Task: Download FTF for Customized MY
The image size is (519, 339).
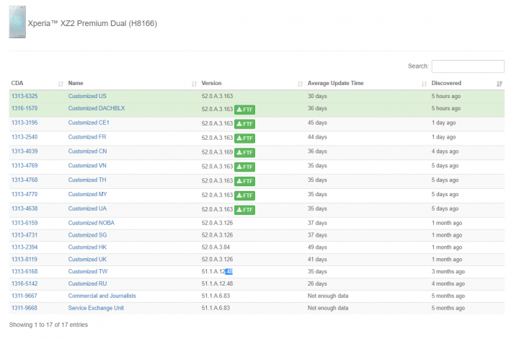Action: pos(244,195)
